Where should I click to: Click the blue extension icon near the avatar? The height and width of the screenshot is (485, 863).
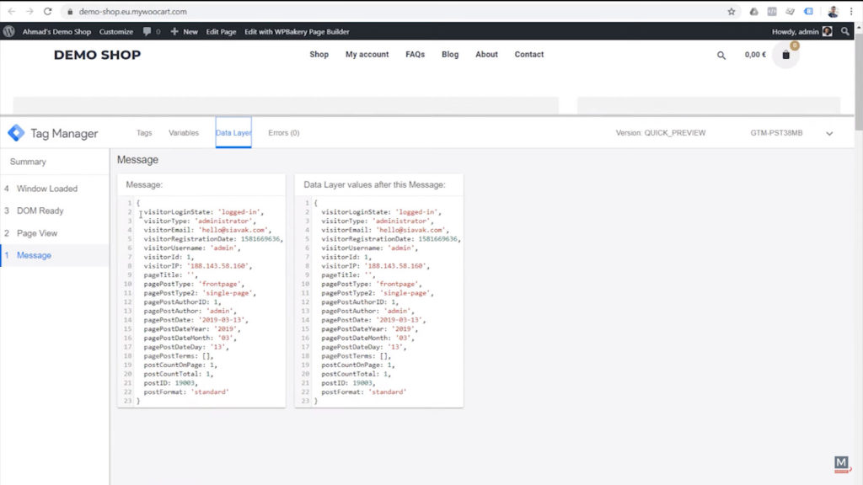click(x=809, y=12)
